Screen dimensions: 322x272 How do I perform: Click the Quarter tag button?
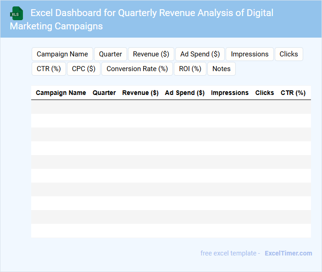pyautogui.click(x=111, y=54)
